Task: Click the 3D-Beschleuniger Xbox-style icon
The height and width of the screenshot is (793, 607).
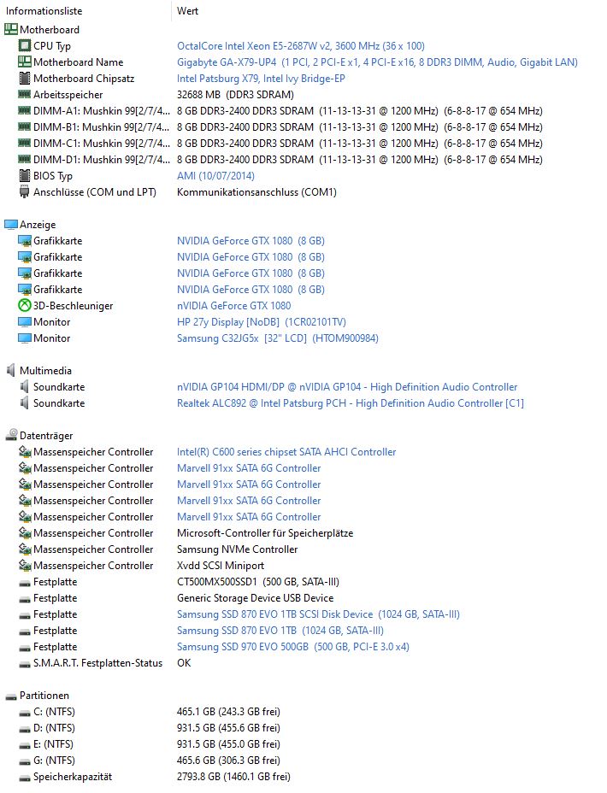Action: click(x=24, y=305)
